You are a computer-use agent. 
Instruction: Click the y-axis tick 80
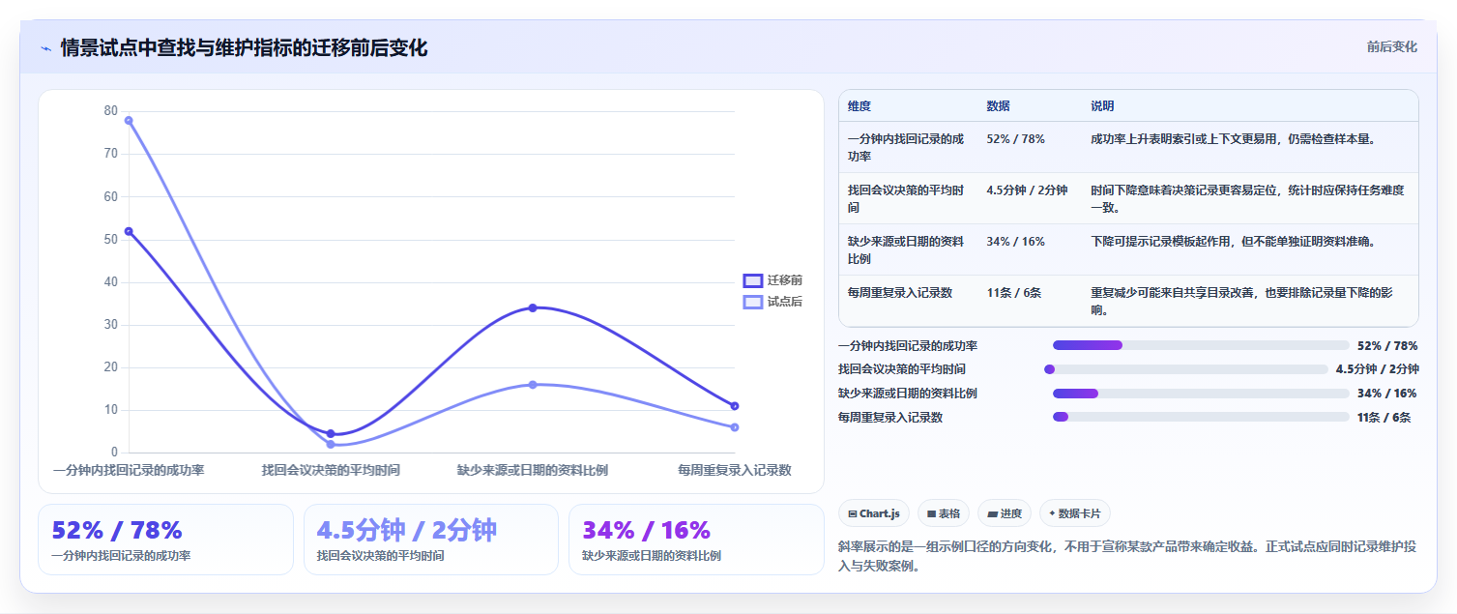[110, 111]
